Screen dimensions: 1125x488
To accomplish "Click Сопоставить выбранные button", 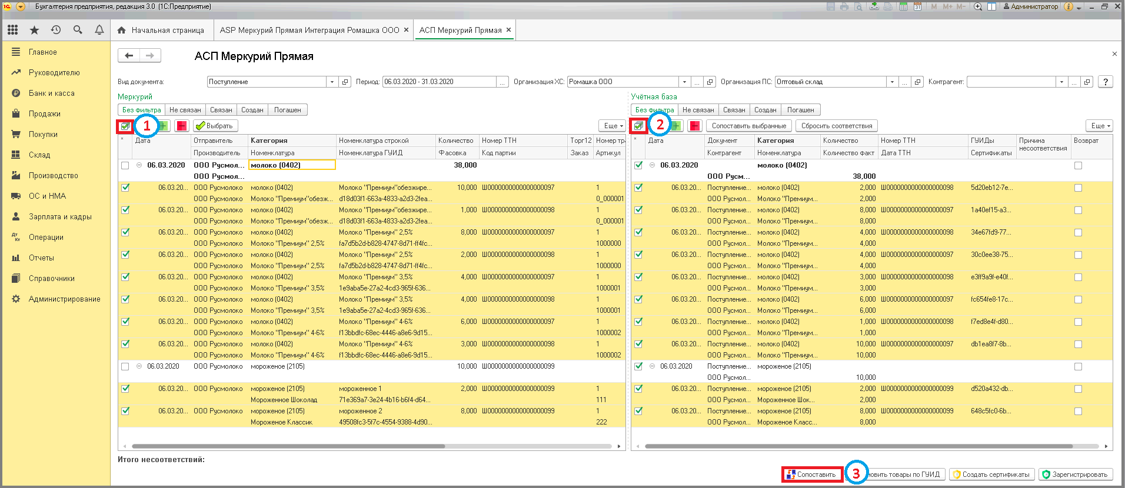I will (x=749, y=126).
